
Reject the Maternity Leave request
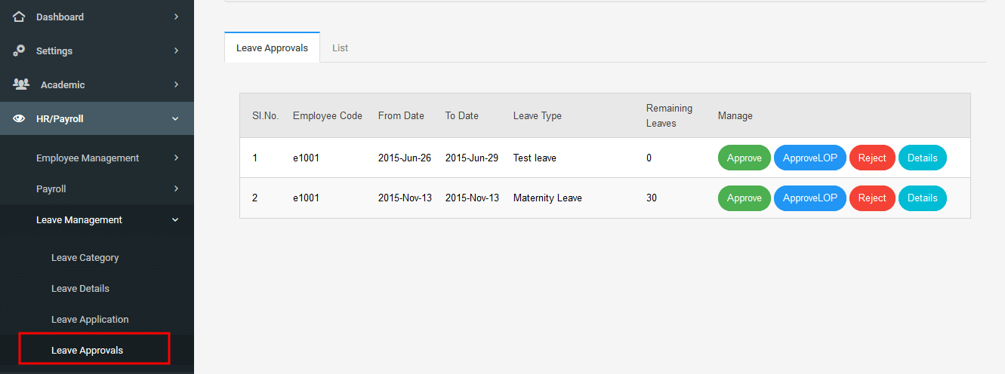[872, 198]
